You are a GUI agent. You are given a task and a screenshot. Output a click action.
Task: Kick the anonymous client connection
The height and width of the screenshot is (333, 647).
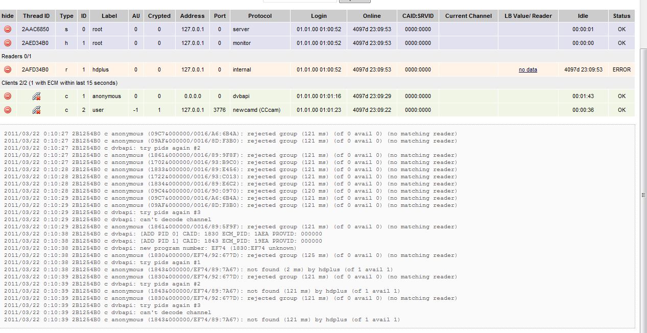[x=36, y=96]
